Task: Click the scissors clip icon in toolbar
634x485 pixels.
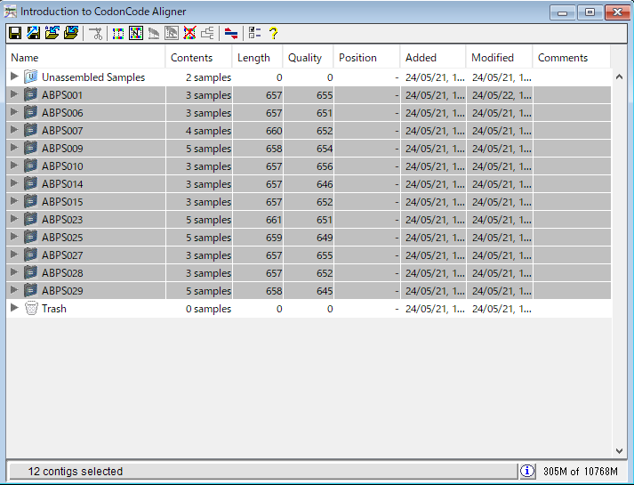Action: click(95, 33)
